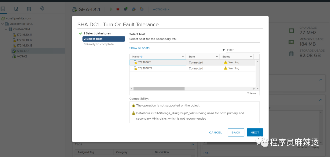Click the Take snapshot clock icon
The image size is (330, 157).
pos(142,9)
